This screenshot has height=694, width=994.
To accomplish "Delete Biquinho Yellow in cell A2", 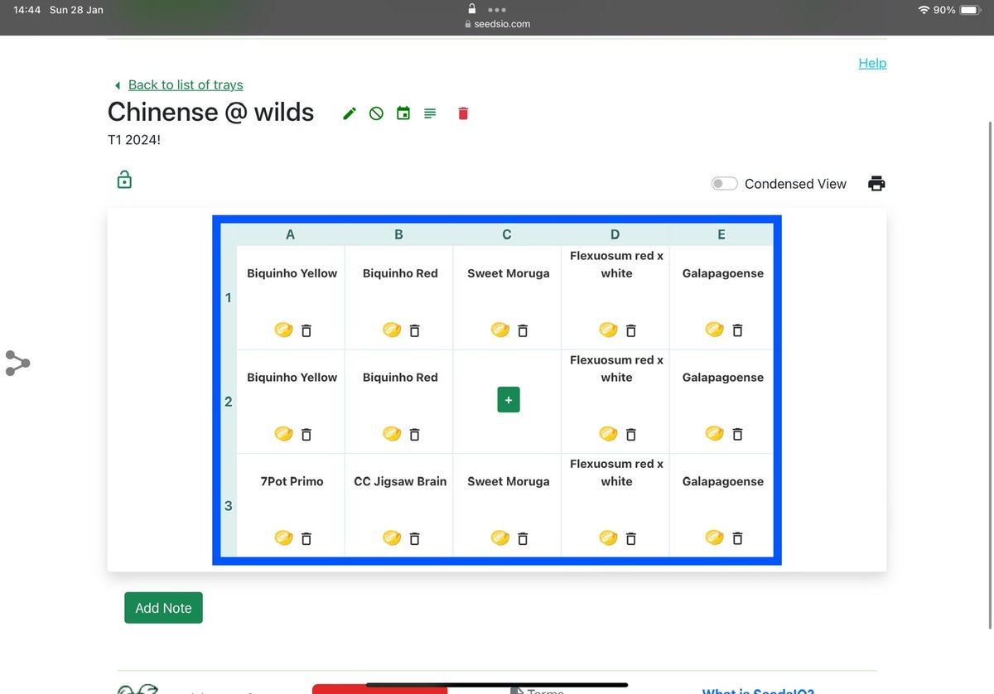I will [x=306, y=434].
